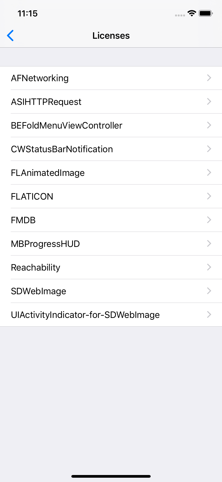Click chevron next to FLAnimatedImage

point(209,173)
